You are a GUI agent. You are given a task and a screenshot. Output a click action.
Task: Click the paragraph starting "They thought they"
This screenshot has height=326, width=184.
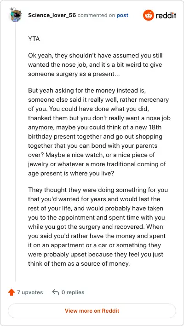tap(98, 227)
